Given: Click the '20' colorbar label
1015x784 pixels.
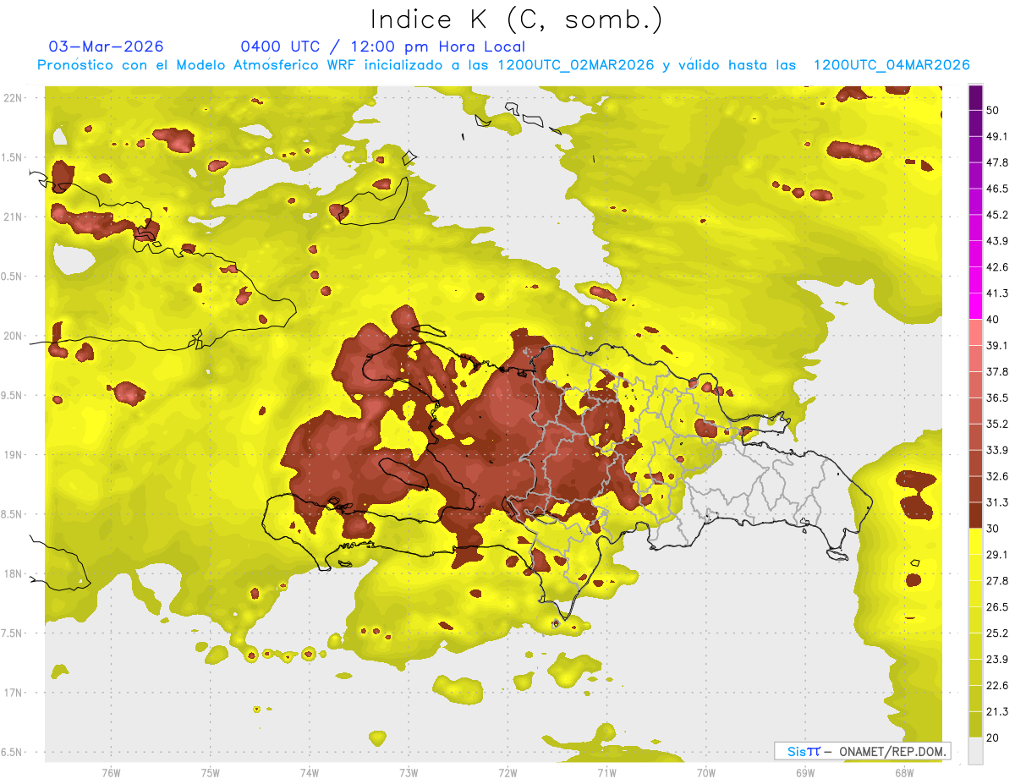Looking at the screenshot, I should 994,737.
